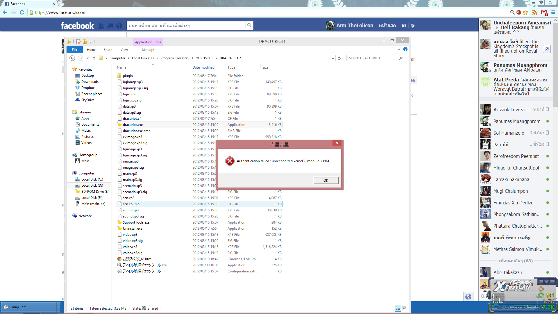Switch to details view toggle
The height and width of the screenshot is (314, 558).
[398, 308]
